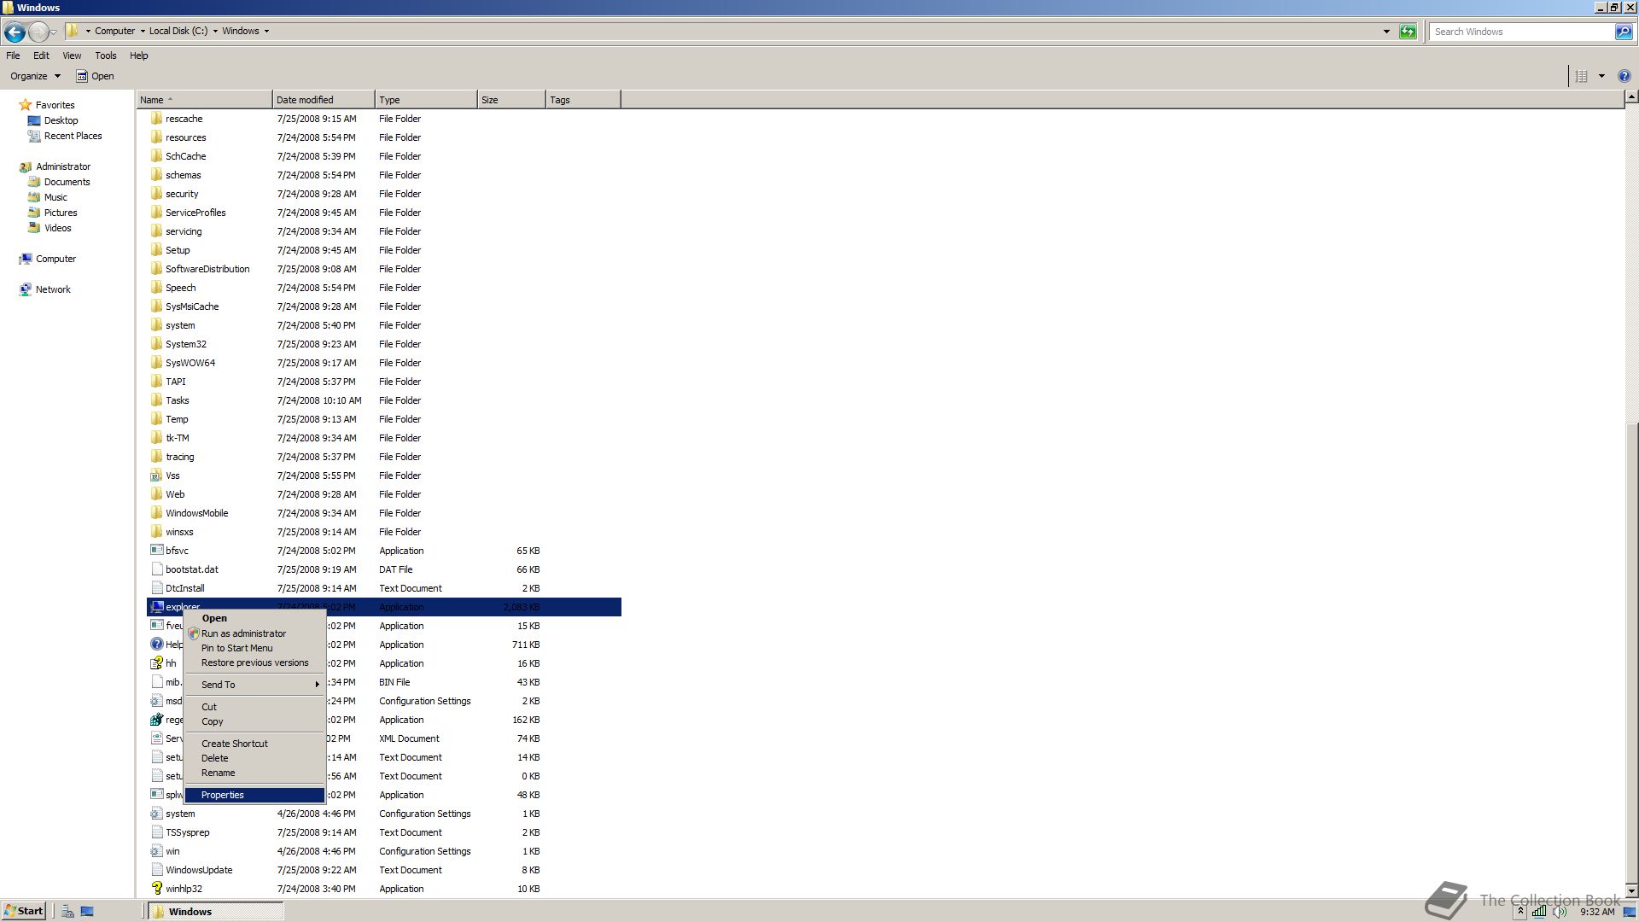Open the Pictures folder icon
Viewport: 1639px width, 922px height.
coord(34,213)
